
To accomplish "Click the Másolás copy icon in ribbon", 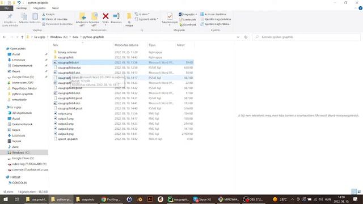I will [x=24, y=16].
